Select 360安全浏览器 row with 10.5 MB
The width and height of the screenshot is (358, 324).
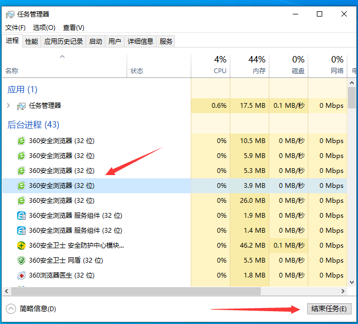point(175,141)
